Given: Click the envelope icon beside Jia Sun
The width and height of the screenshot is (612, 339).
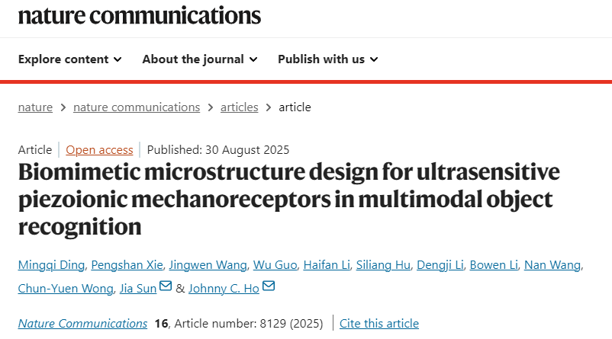Looking at the screenshot, I should click(x=166, y=286).
